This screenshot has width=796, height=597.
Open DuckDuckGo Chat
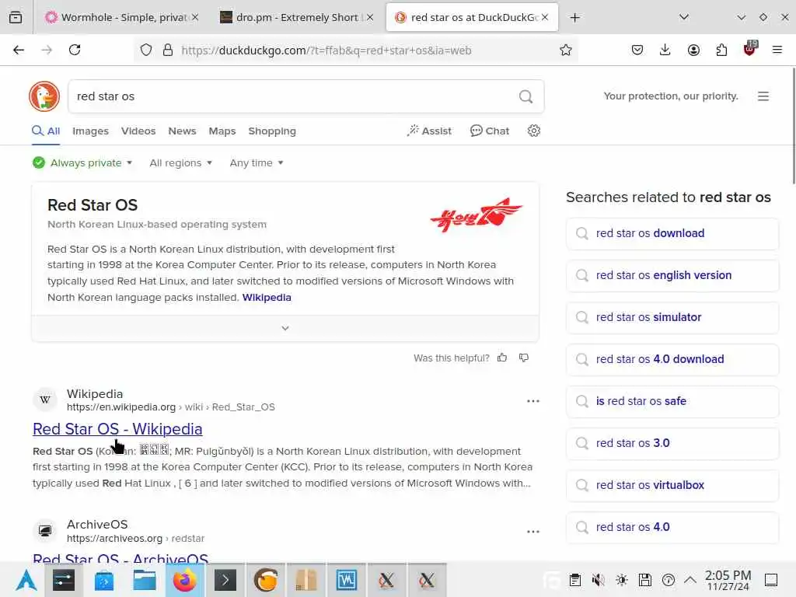tap(490, 131)
